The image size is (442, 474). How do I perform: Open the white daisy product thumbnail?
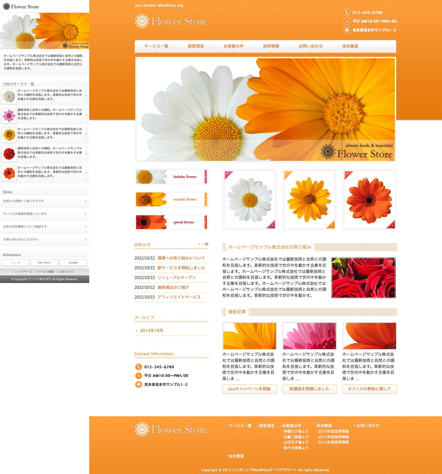coord(250,200)
